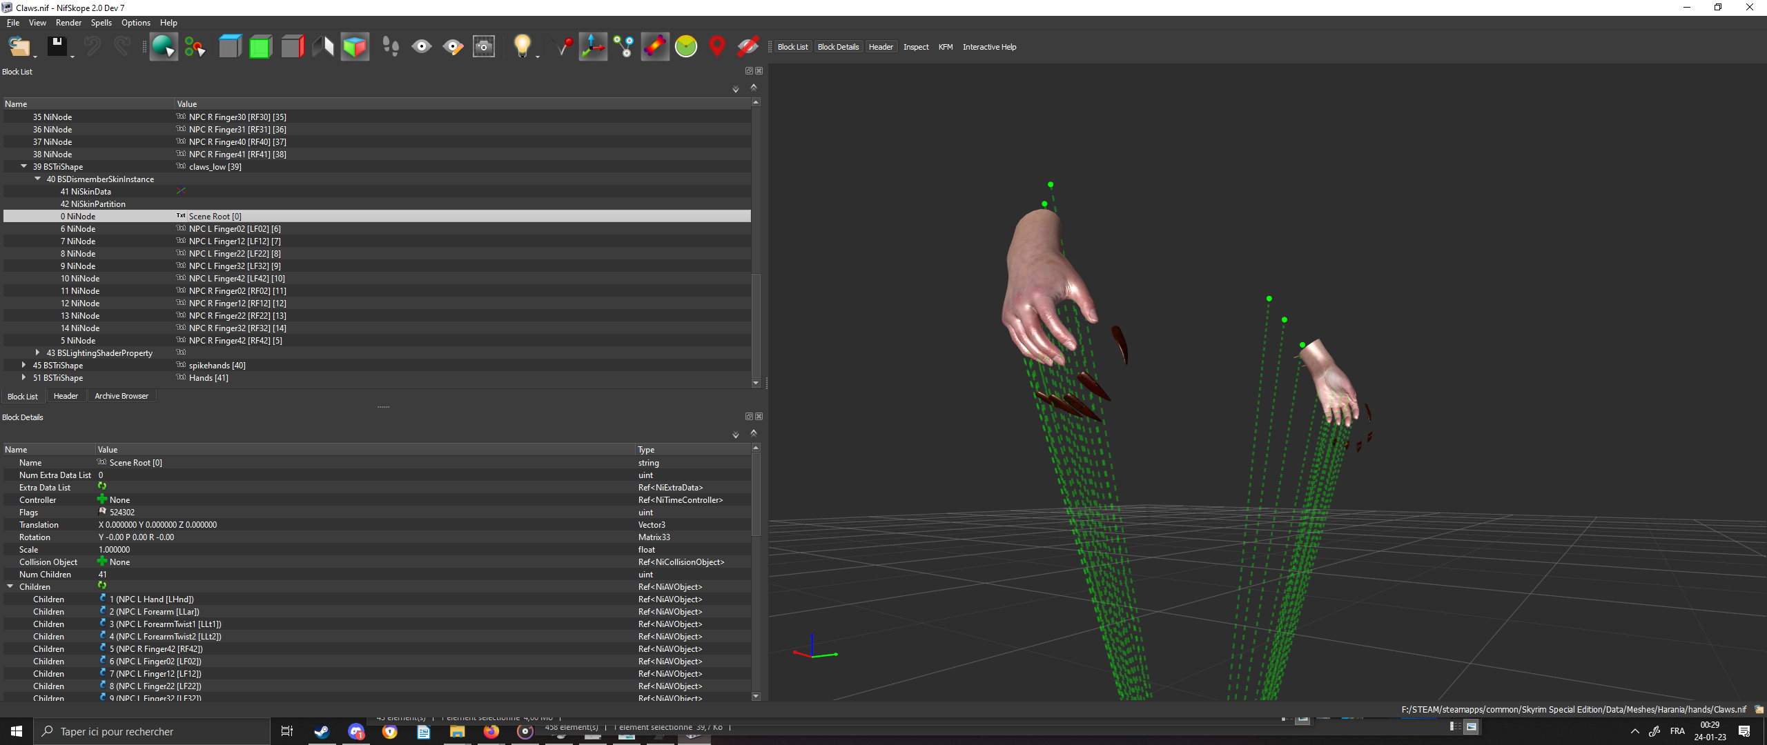
Task: Toggle the Show Constraints green circle icon
Action: tap(686, 47)
